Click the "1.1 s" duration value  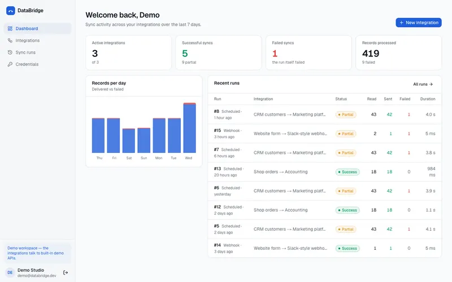coord(431,210)
